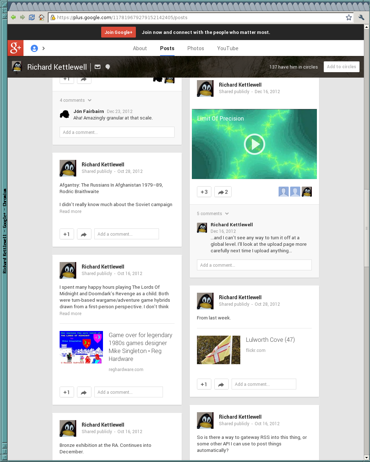Click penguin avatar on Dec 16 video post
Screen dimensions: 370x462
click(x=205, y=88)
